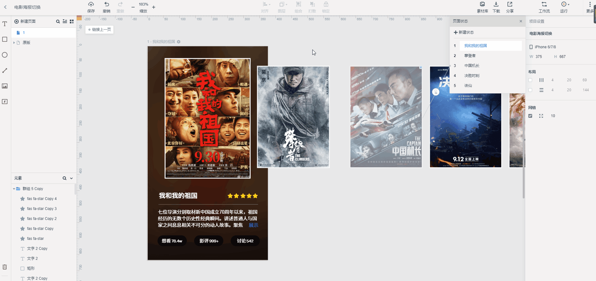The image size is (596, 281).
Task: Collapse the 元素 panel chevron
Action: [71, 178]
